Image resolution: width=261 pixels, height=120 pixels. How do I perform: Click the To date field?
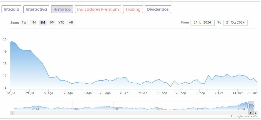(235, 22)
